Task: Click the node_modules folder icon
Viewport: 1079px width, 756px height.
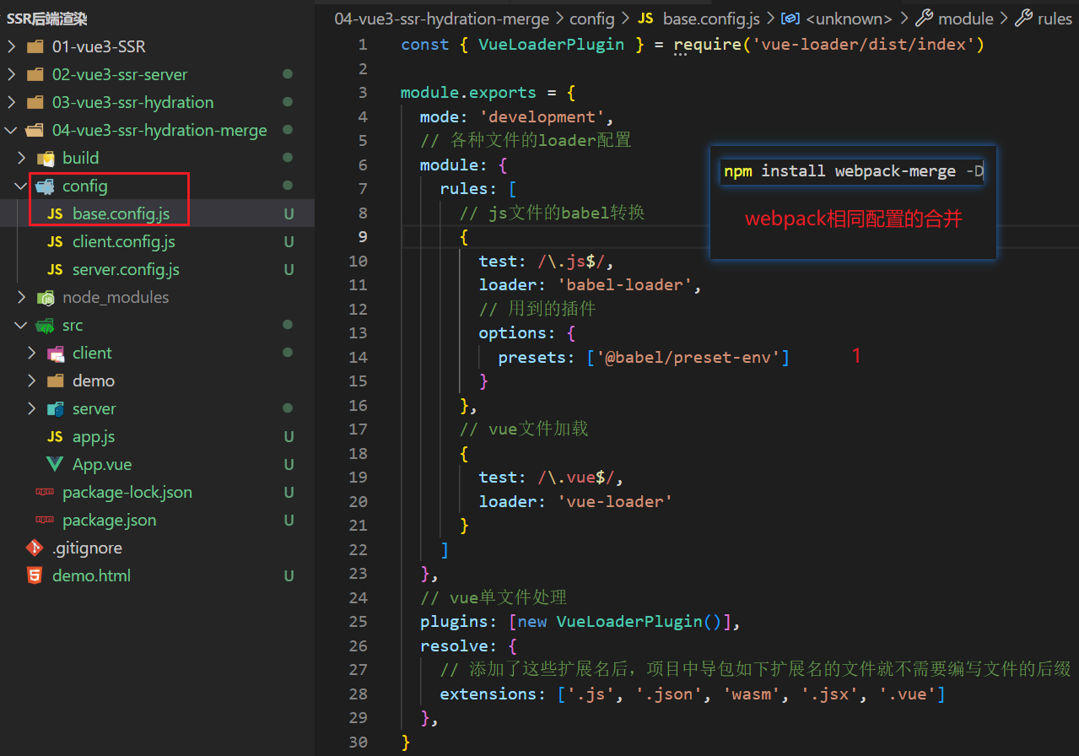Action: point(46,297)
